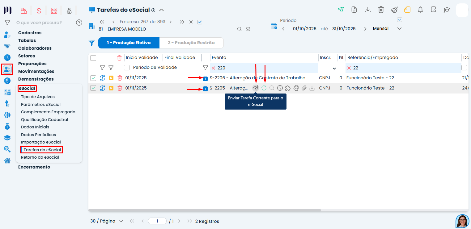Click the sync icon in the S-2206 row
Image resolution: width=471 pixels, height=229 pixels.
point(102,78)
